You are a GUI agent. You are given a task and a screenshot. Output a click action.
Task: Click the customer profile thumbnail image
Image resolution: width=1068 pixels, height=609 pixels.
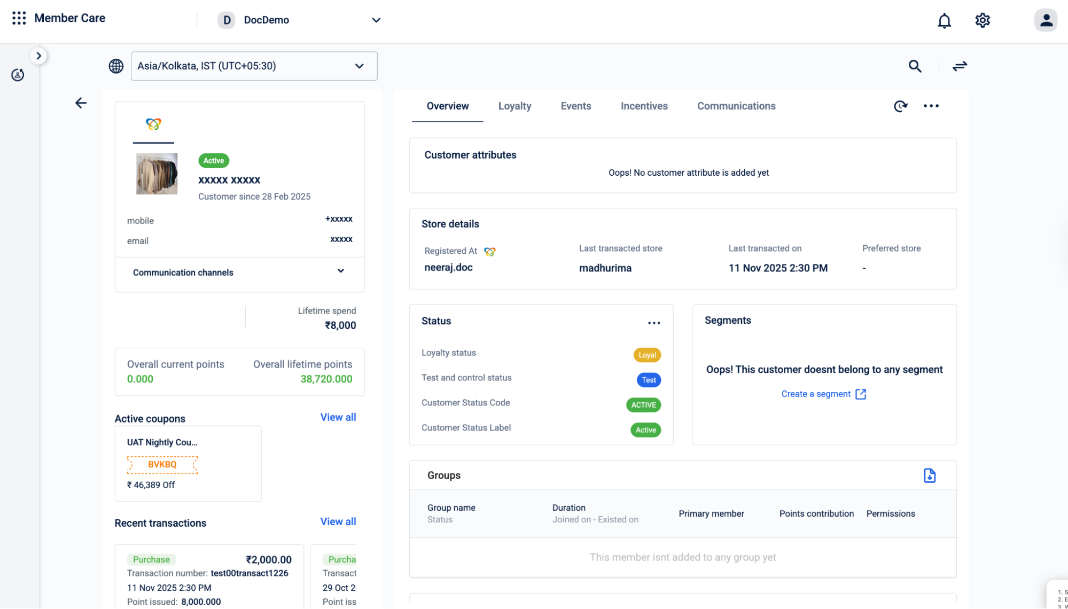tap(157, 174)
